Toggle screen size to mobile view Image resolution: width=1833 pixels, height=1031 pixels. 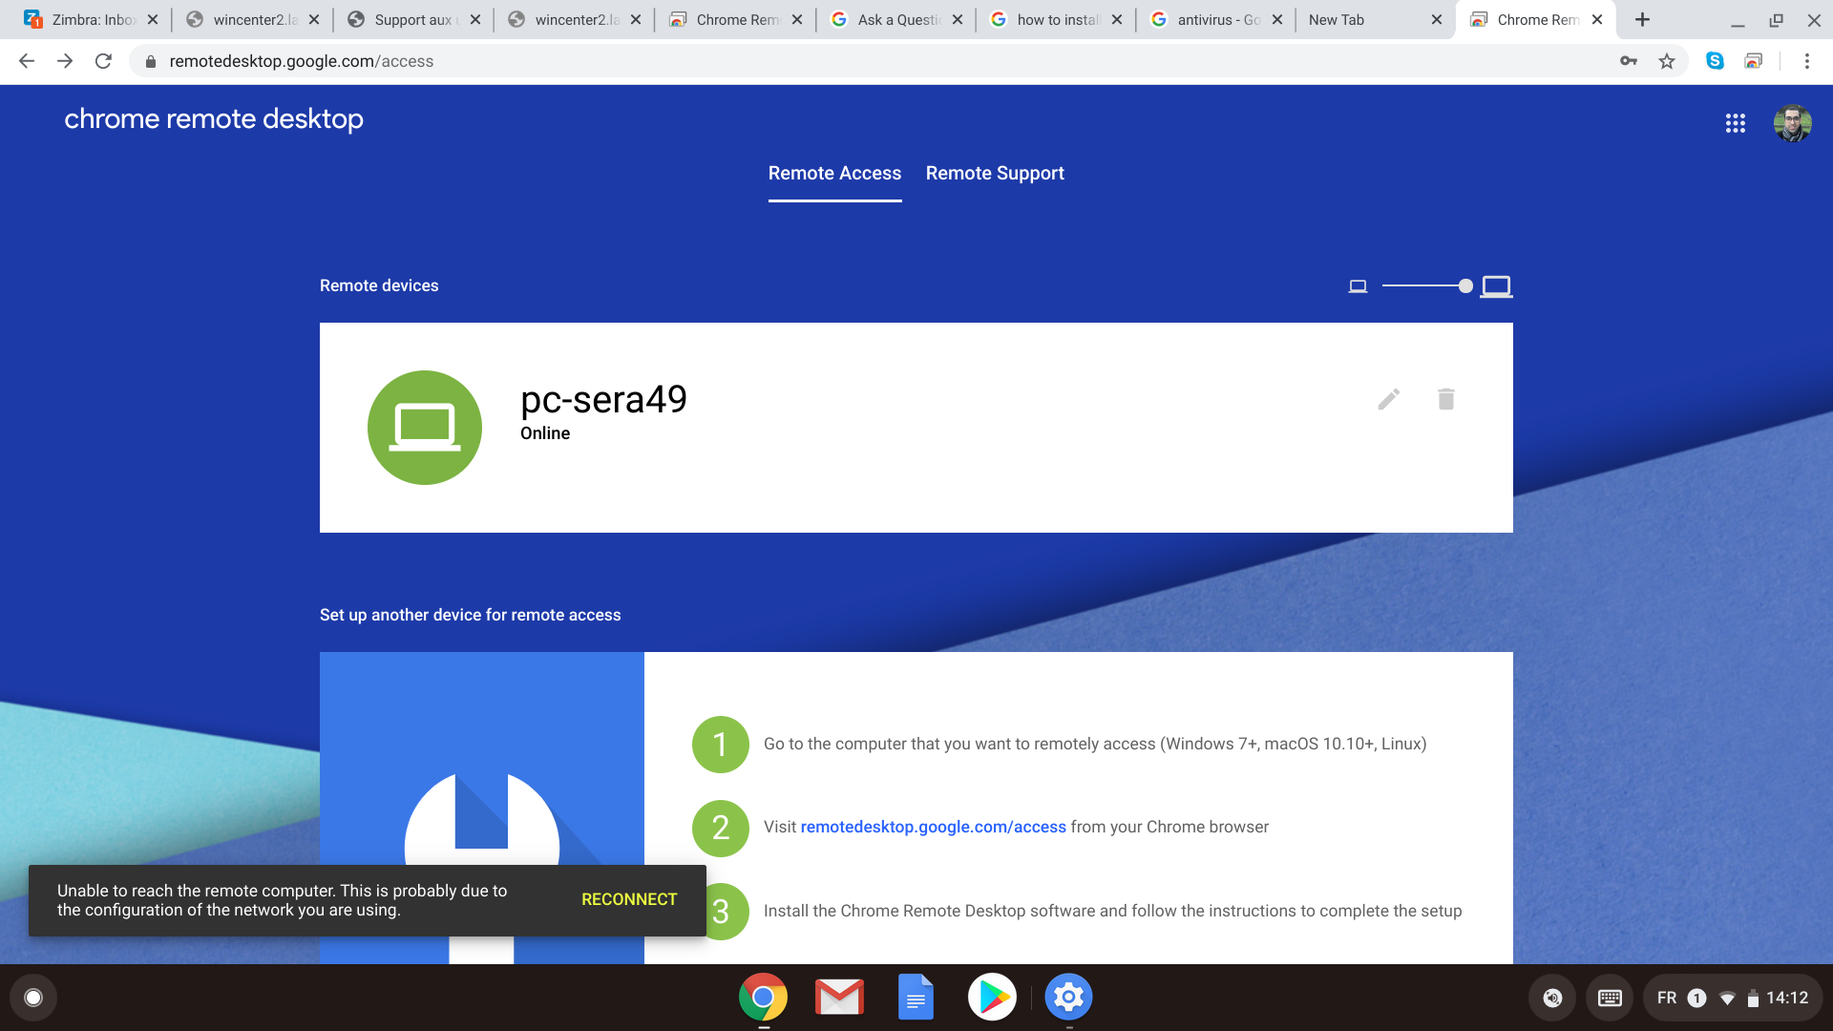click(1358, 285)
